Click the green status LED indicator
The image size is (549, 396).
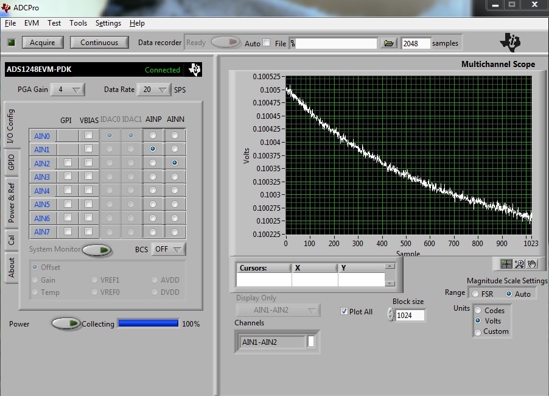tap(11, 43)
